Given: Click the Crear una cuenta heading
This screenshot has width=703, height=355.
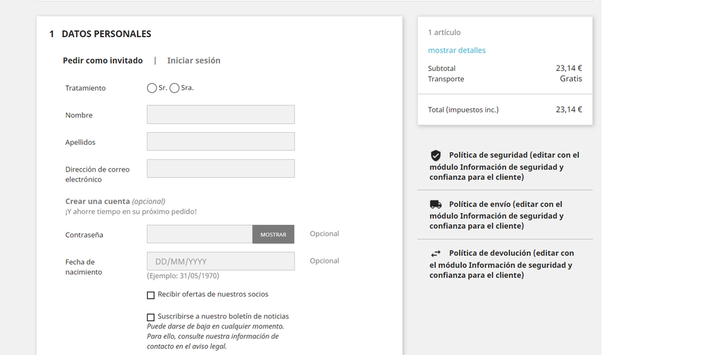Looking at the screenshot, I should 98,201.
